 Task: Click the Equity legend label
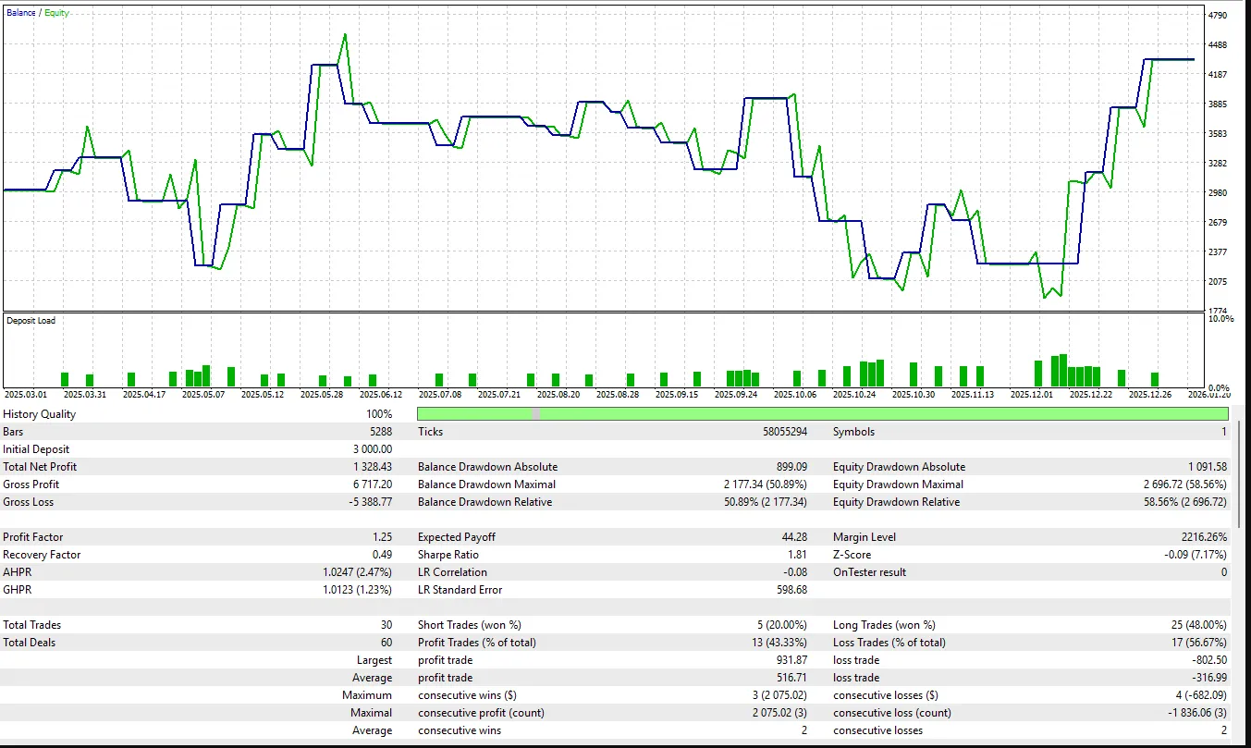[x=56, y=13]
